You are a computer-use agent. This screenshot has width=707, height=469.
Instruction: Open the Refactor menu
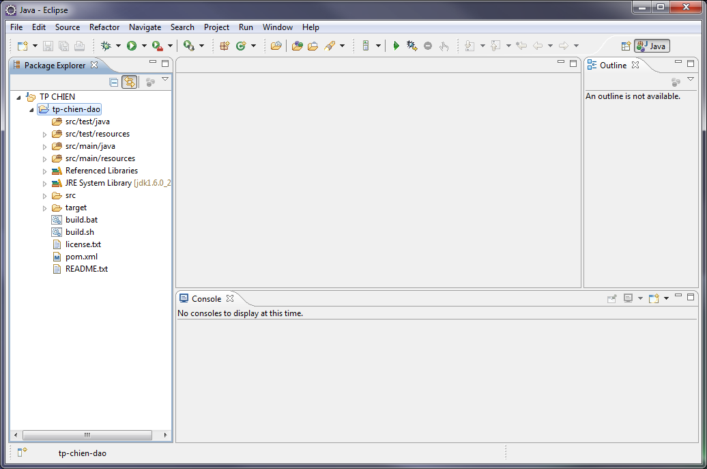click(104, 27)
